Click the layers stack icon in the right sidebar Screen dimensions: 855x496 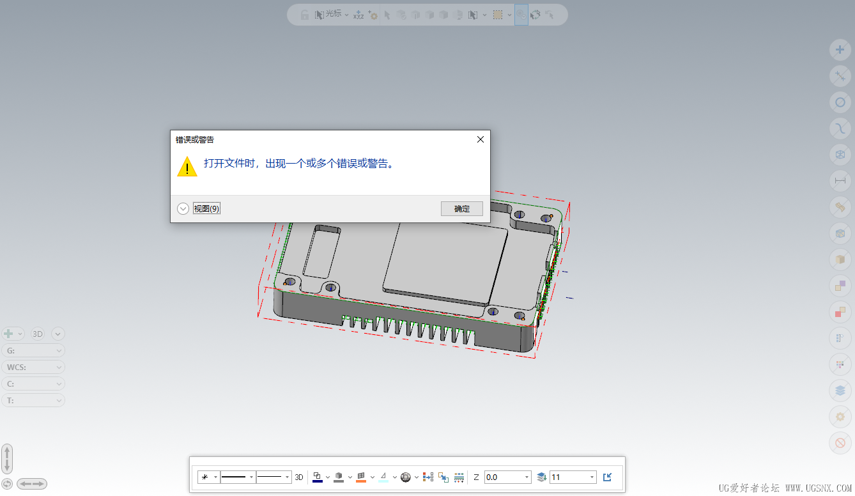click(x=840, y=391)
